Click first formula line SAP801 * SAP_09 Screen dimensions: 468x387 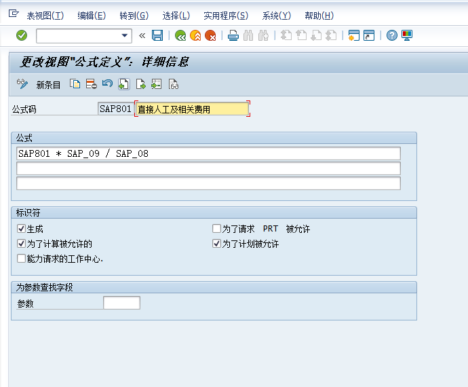click(208, 153)
